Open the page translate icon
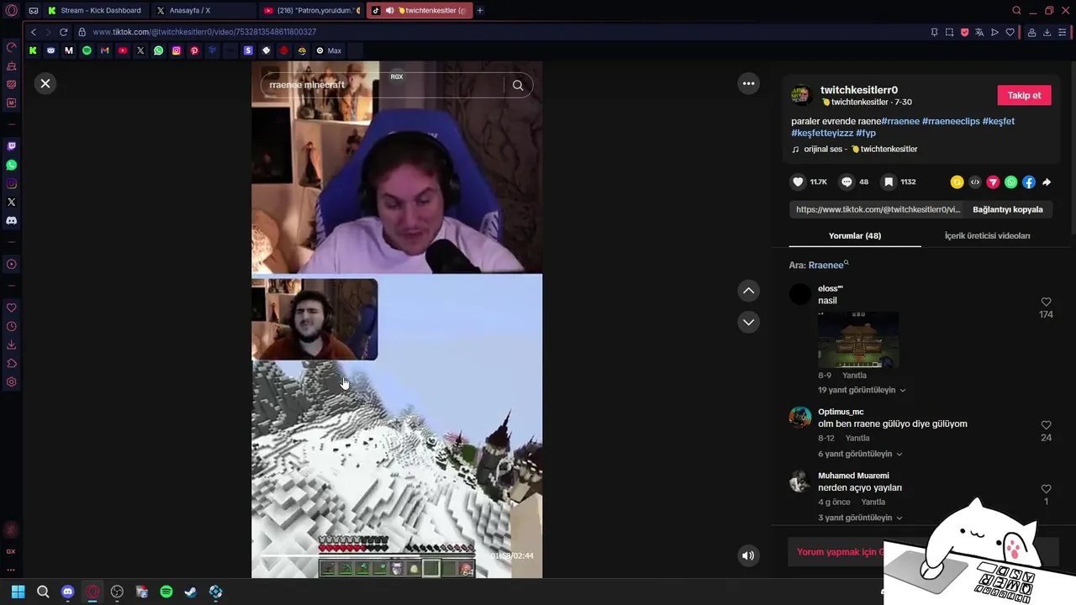The height and width of the screenshot is (605, 1076). (x=979, y=32)
